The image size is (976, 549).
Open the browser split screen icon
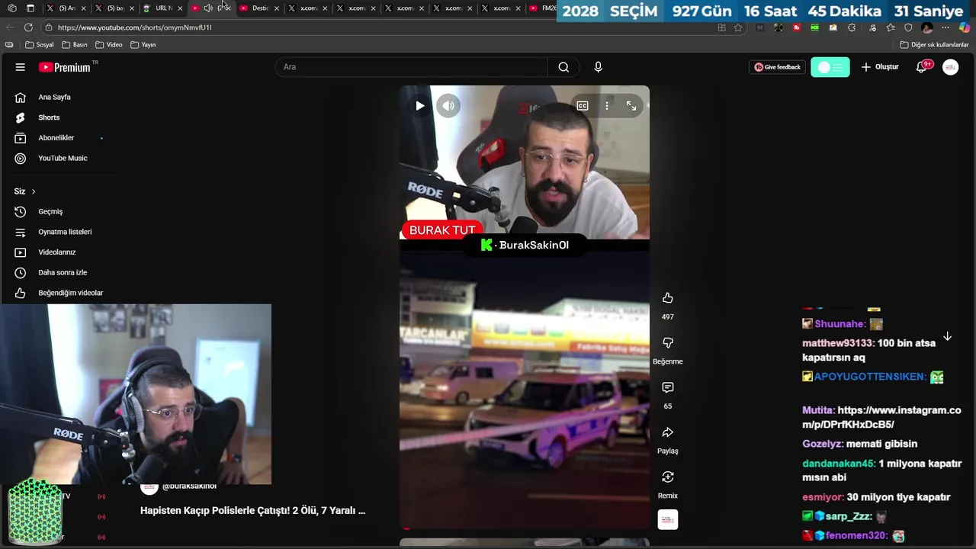click(722, 27)
